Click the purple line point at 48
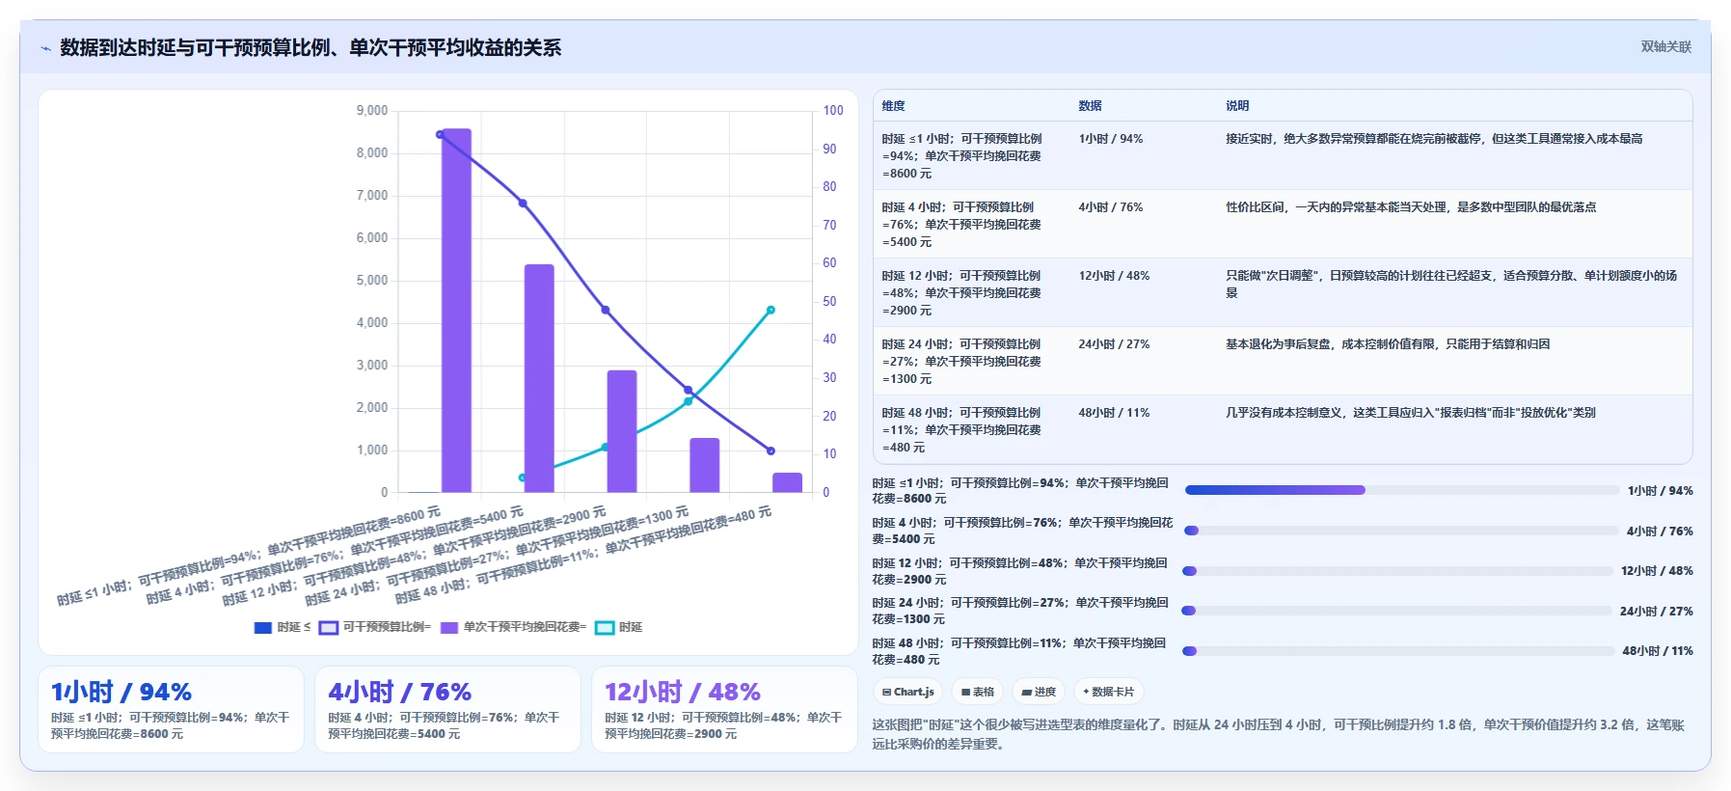Image resolution: width=1731 pixels, height=791 pixels. (x=606, y=310)
